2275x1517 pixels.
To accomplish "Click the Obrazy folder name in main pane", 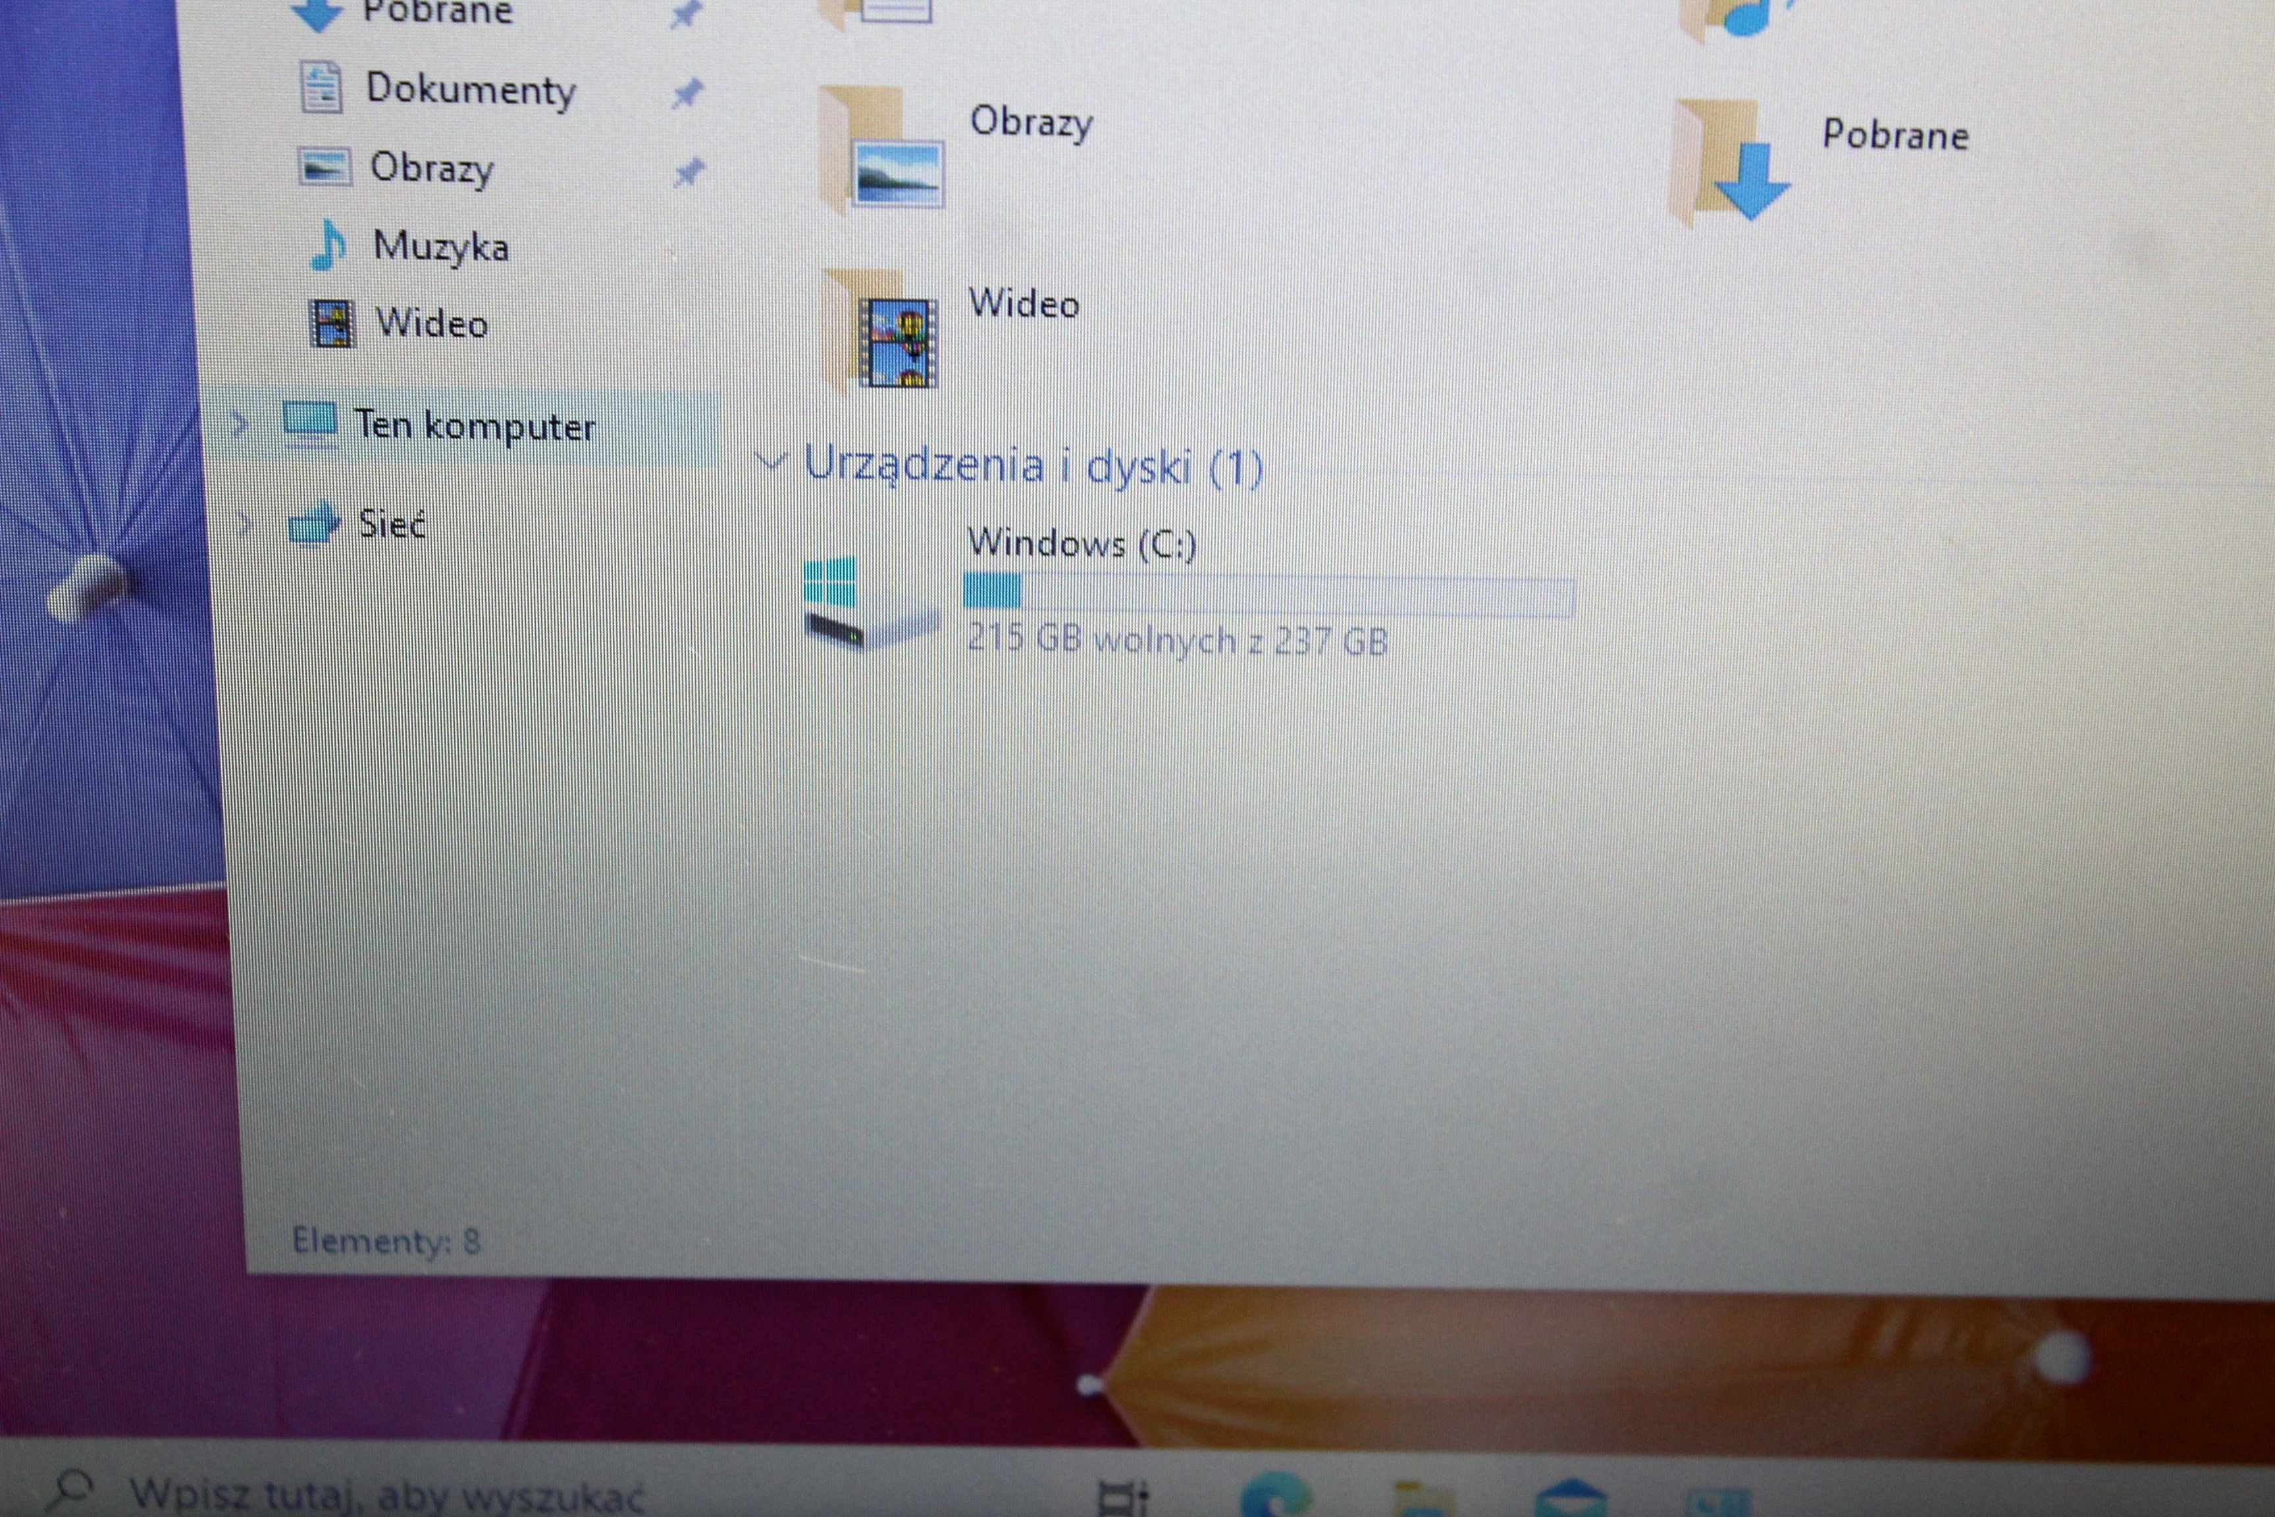I will (1031, 122).
